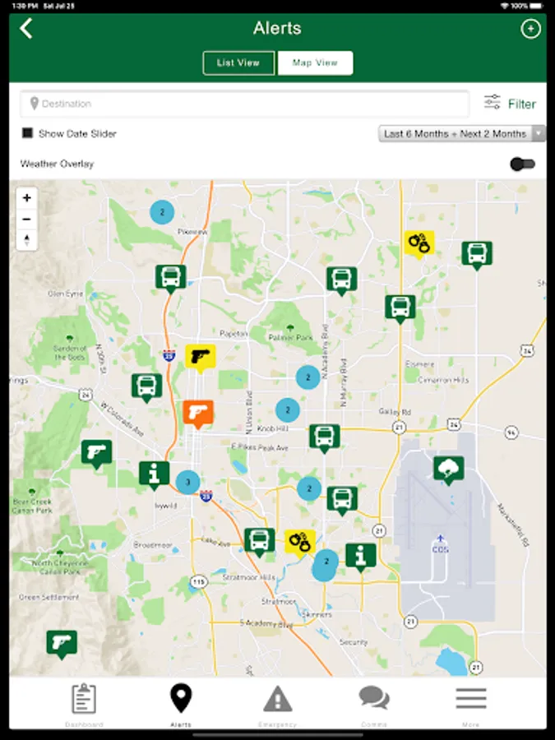Tap the COS airport map symbol

(440, 543)
